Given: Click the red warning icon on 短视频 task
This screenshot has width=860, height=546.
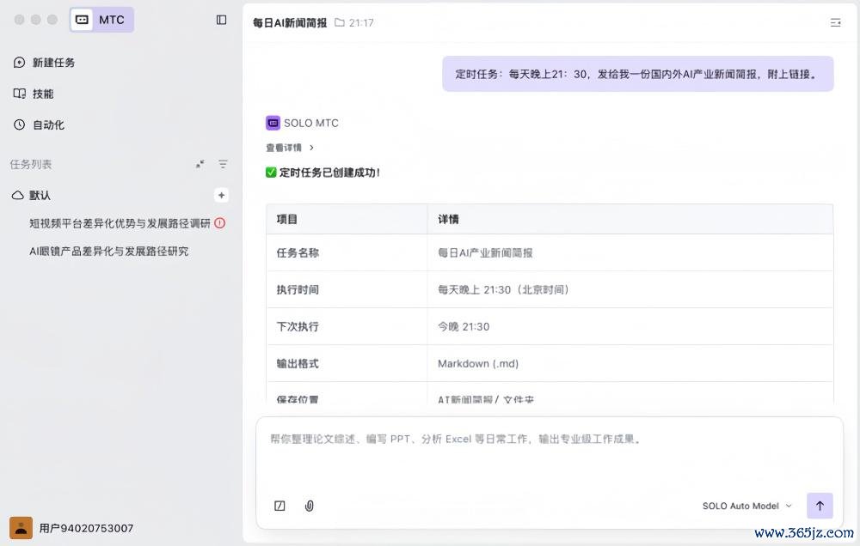Looking at the screenshot, I should tap(220, 223).
